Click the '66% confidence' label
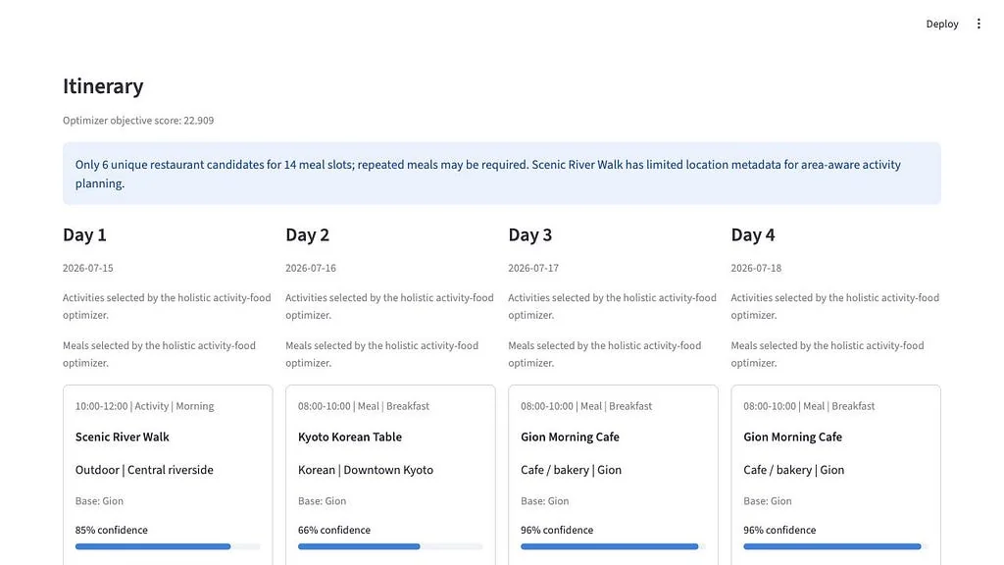The image size is (1004, 565). [334, 530]
